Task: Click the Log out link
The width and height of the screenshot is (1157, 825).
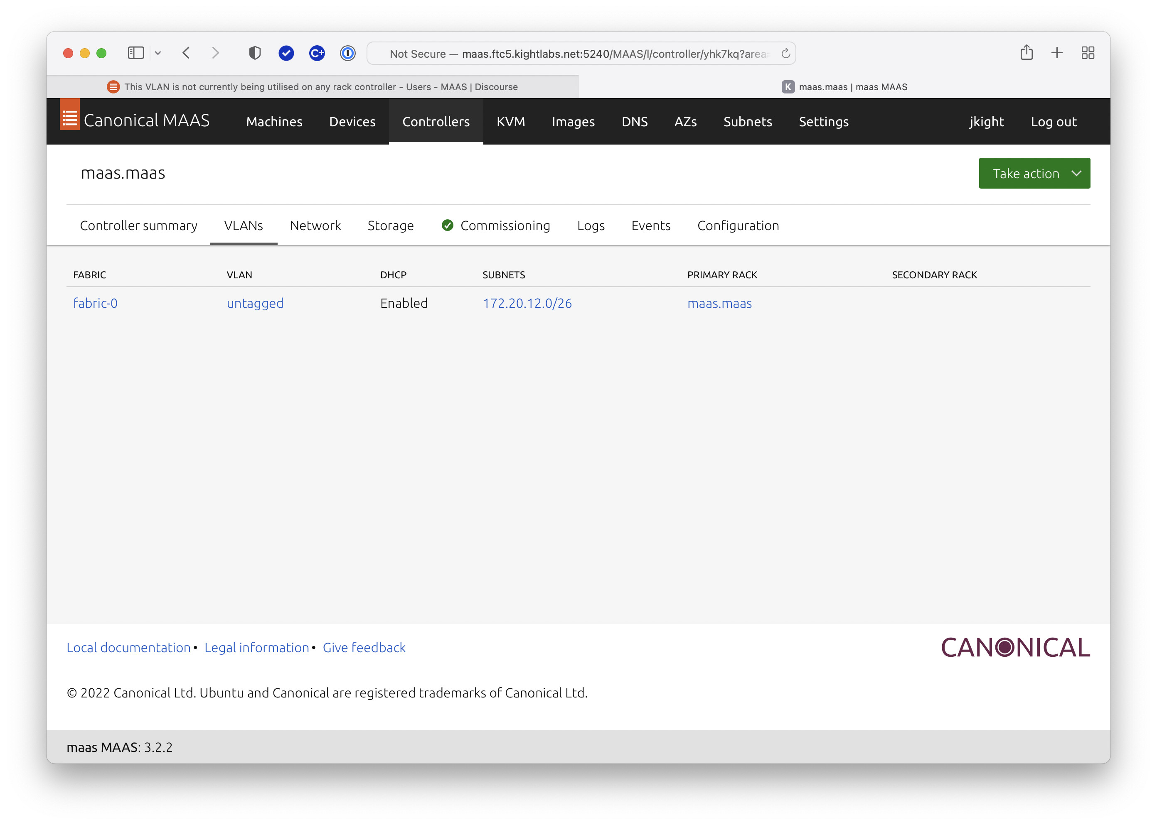Action: click(x=1053, y=122)
